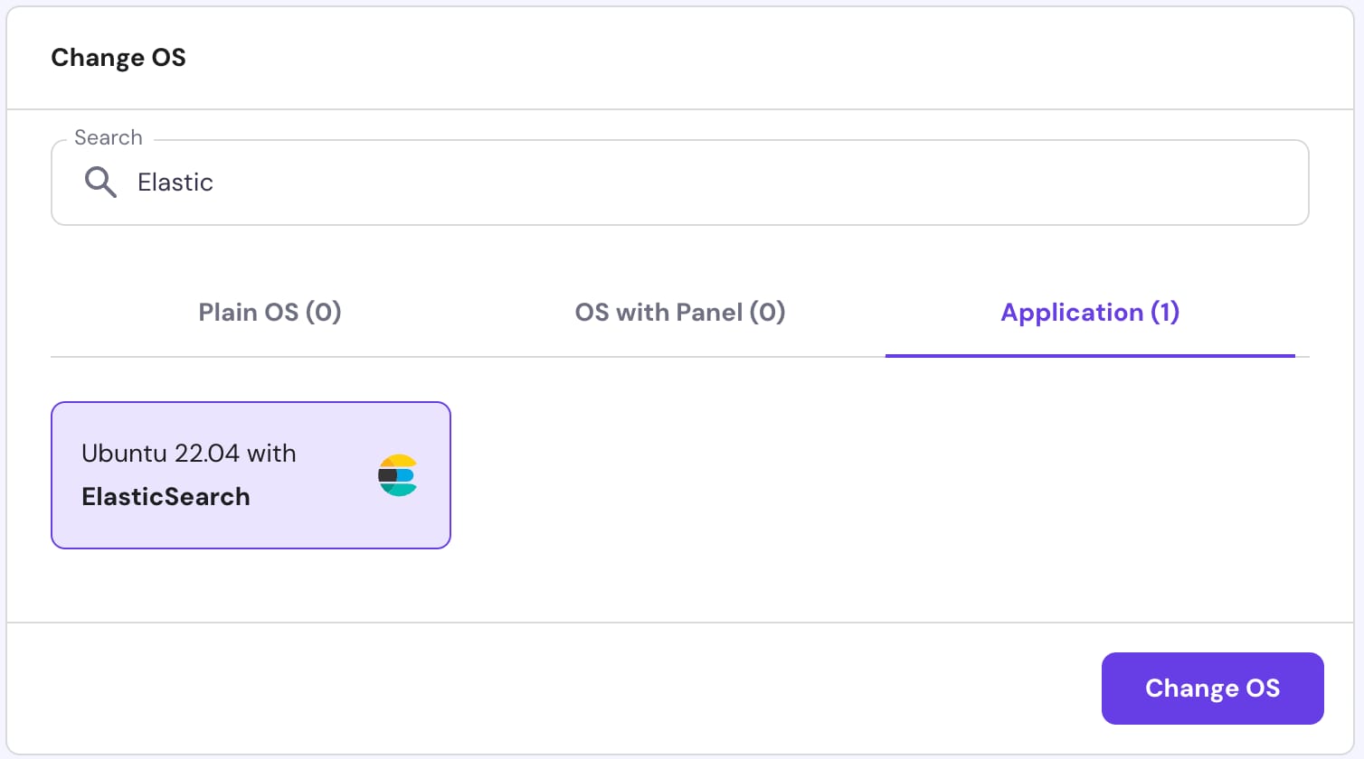
Task: Select the magnifying glass in the search bar
Action: 100,182
